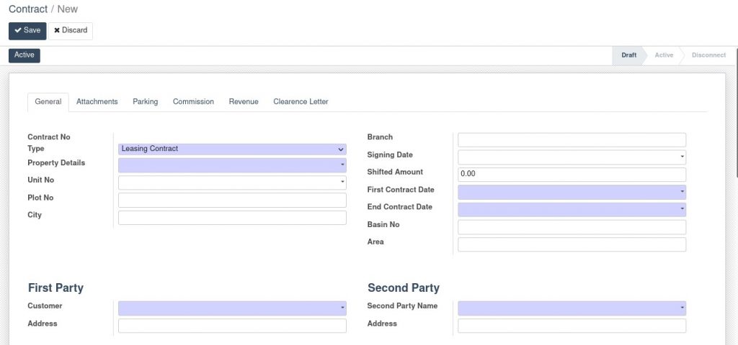This screenshot has width=738, height=345.
Task: Click the Shifted Amount input field
Action: [572, 174]
